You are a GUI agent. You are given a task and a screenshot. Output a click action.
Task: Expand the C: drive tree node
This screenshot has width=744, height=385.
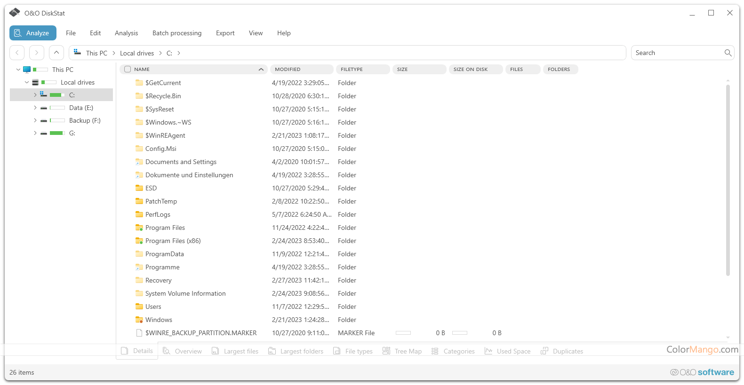point(35,95)
